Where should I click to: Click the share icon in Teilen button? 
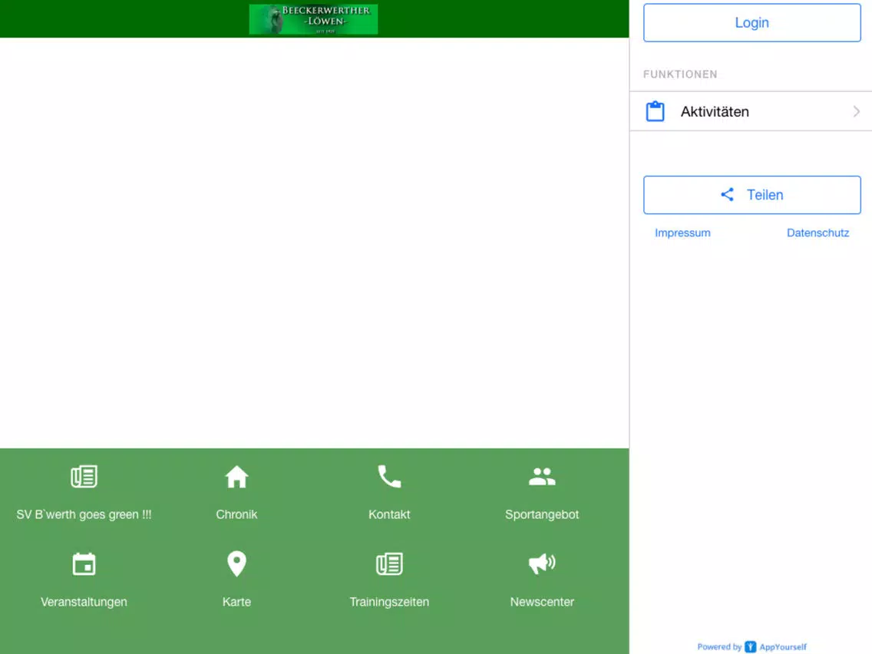tap(728, 194)
